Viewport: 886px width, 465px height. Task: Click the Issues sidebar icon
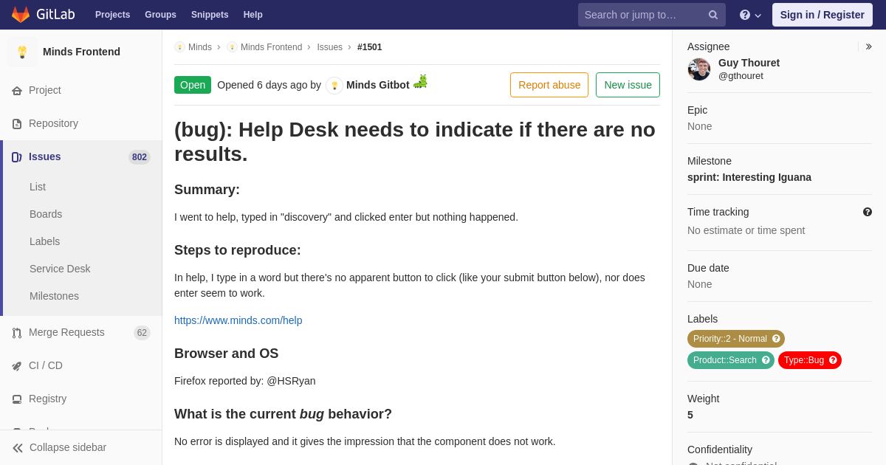click(17, 157)
